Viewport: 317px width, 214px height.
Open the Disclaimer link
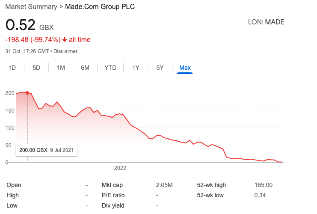point(65,51)
